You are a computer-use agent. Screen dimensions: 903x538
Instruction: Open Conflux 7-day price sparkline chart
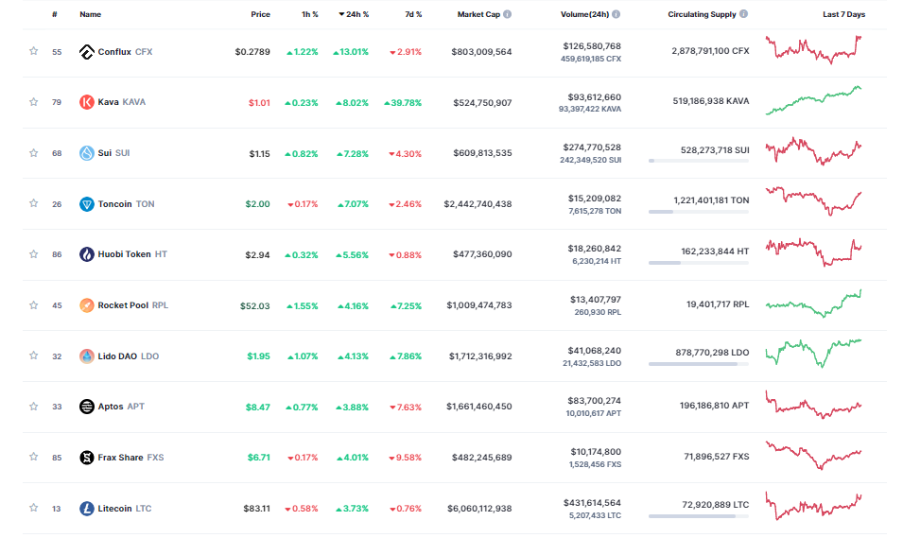813,49
